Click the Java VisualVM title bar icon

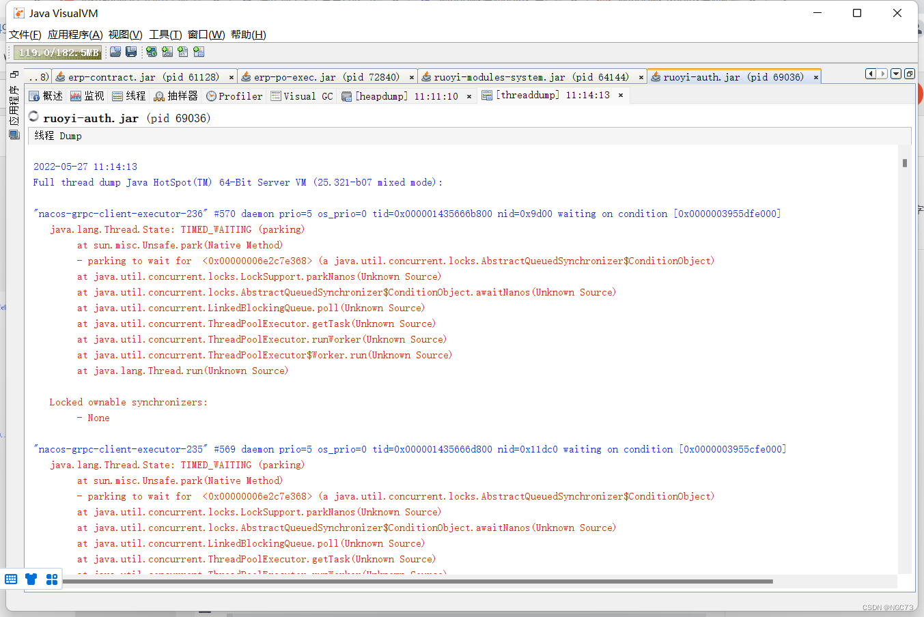19,13
